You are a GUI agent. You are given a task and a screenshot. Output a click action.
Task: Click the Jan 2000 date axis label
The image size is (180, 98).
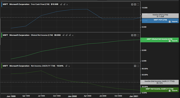coord(72,96)
